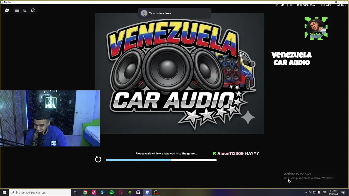Open Task View on the taskbar
This screenshot has height=196, width=349.
click(x=76, y=192)
